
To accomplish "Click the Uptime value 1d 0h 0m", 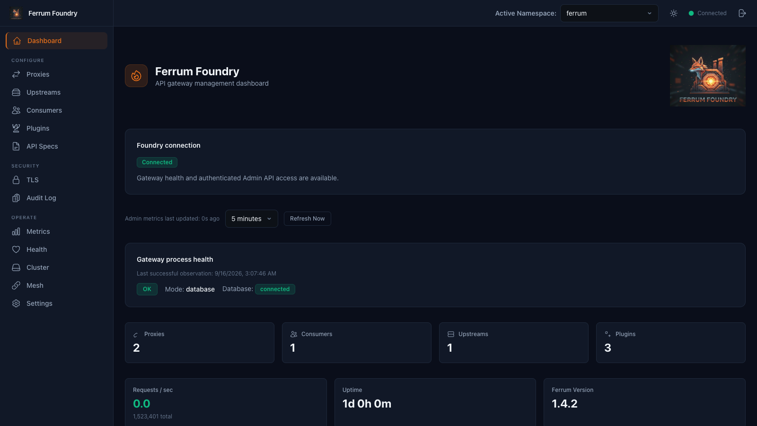I will [367, 404].
